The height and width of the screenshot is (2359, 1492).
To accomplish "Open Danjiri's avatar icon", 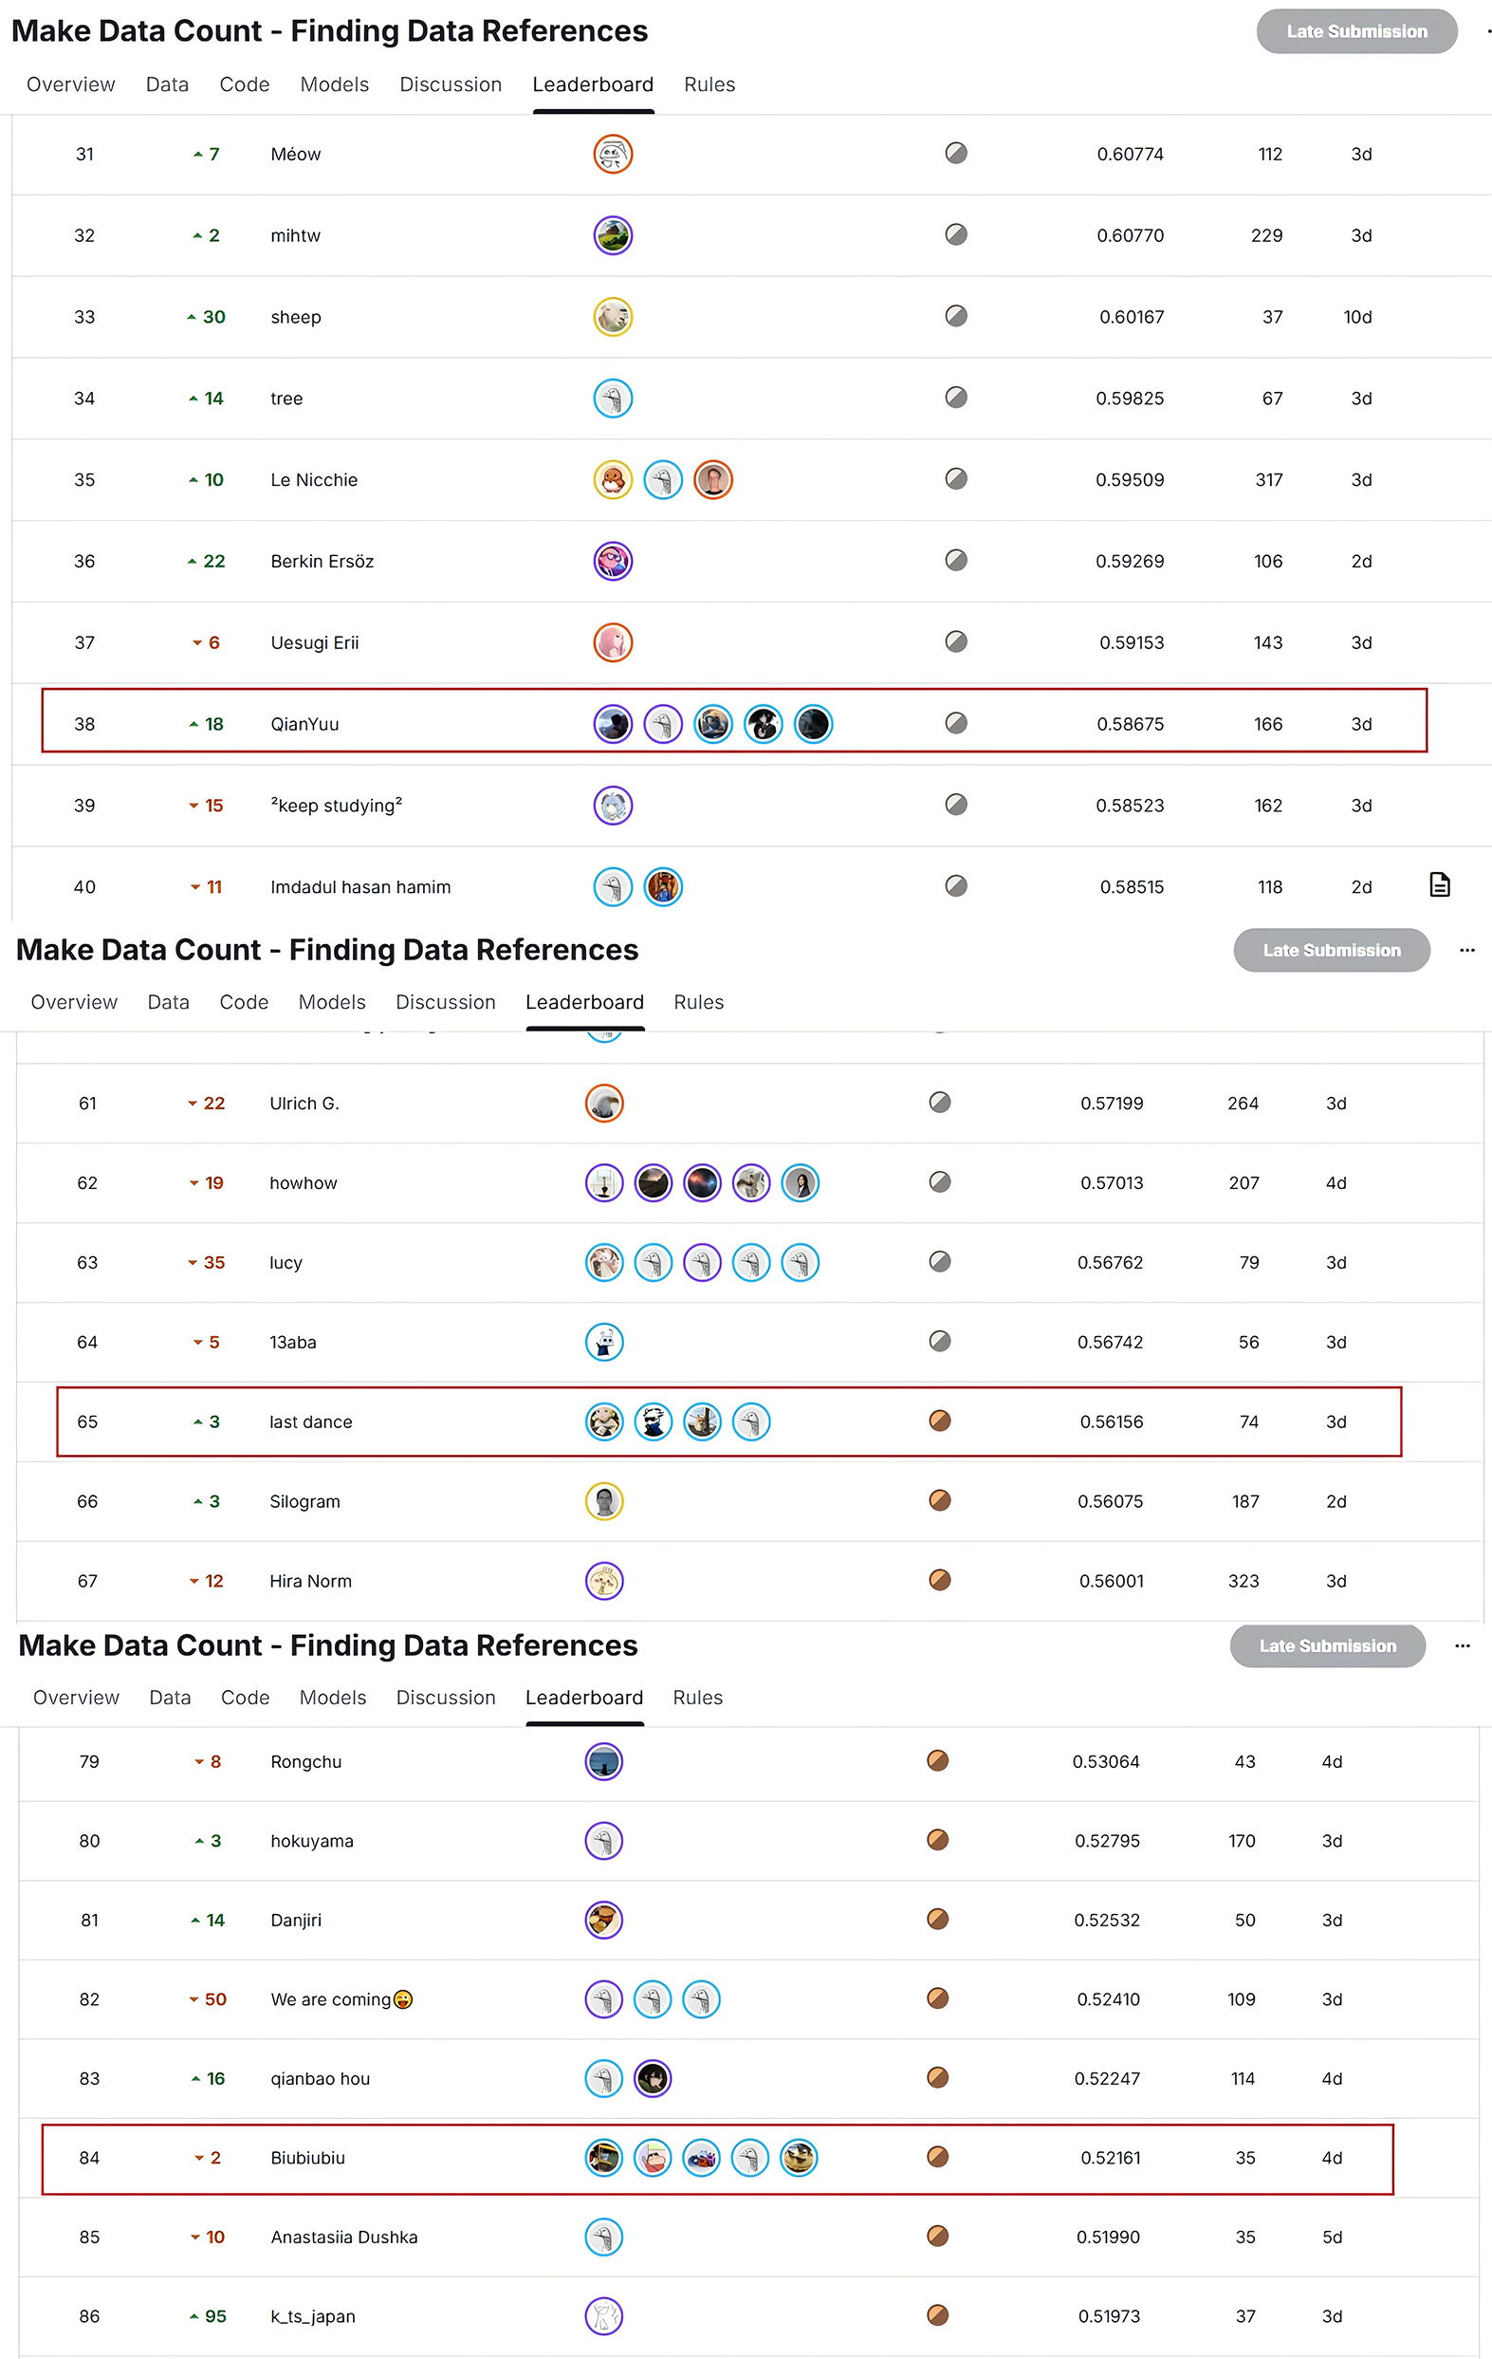I will coord(604,1919).
